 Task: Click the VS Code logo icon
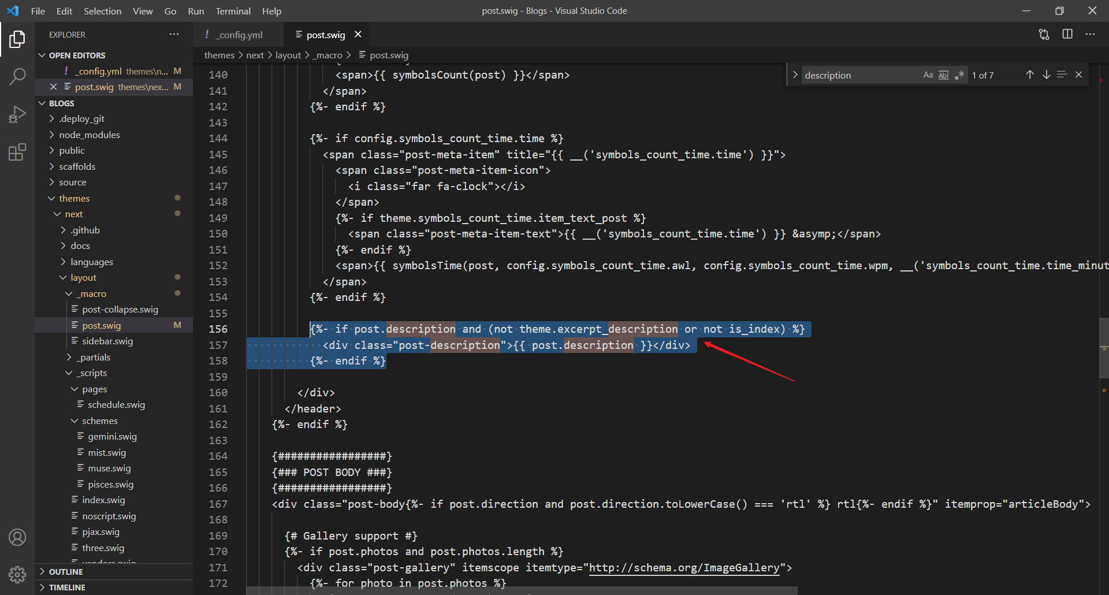[x=13, y=11]
